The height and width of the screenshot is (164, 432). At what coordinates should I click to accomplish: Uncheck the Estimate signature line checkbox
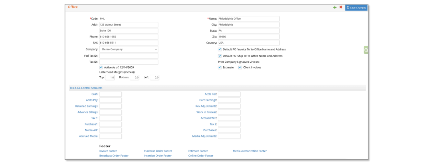coord(220,67)
